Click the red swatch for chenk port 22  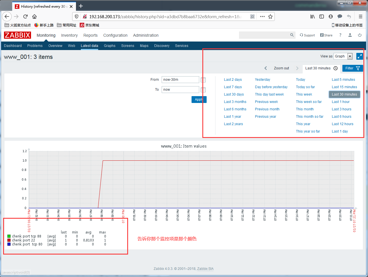9,240
